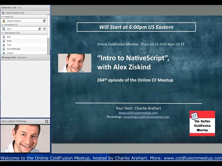
Task: Select host Charlie Arehart name
Action: coord(14,21)
